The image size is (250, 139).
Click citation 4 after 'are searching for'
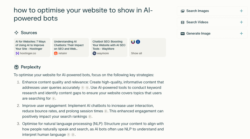click(x=53, y=99)
